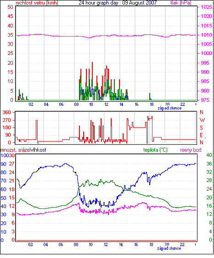Click temperature axis value '36'
Screen dimensions: 214x258
209,164
